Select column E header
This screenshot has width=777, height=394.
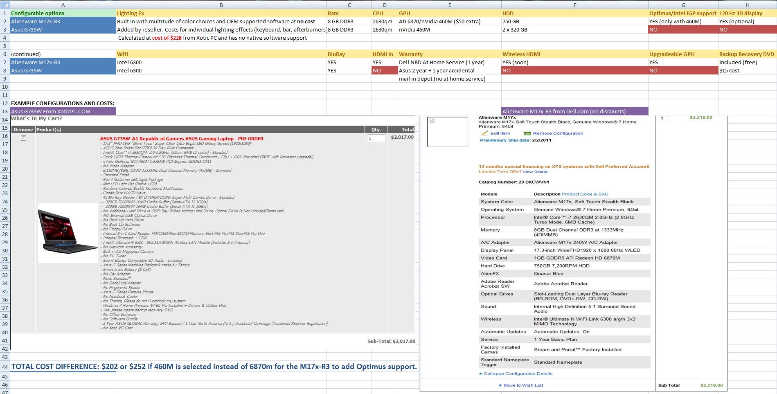[x=450, y=5]
